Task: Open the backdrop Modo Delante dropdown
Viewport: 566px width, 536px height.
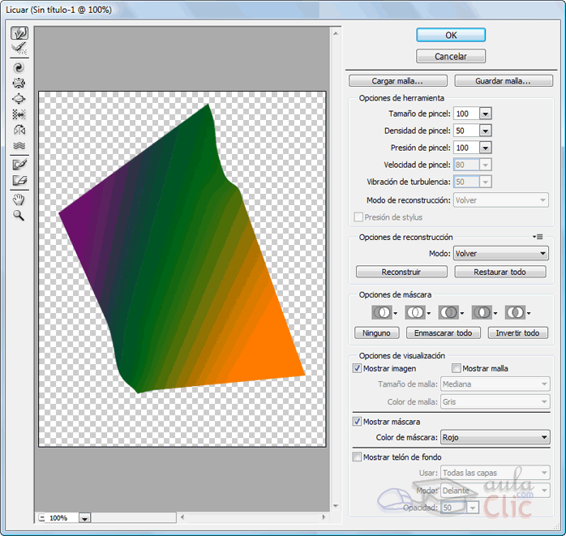Action: 495,491
